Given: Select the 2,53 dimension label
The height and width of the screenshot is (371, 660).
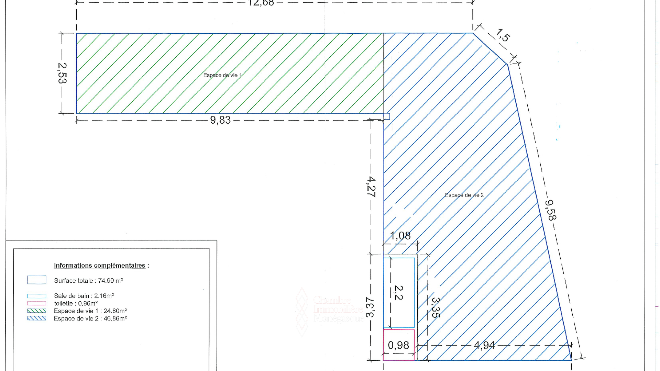Looking at the screenshot, I should (62, 73).
